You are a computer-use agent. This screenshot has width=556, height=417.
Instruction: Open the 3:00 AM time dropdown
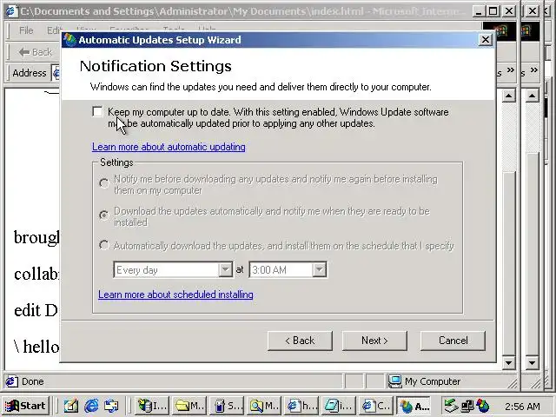319,270
